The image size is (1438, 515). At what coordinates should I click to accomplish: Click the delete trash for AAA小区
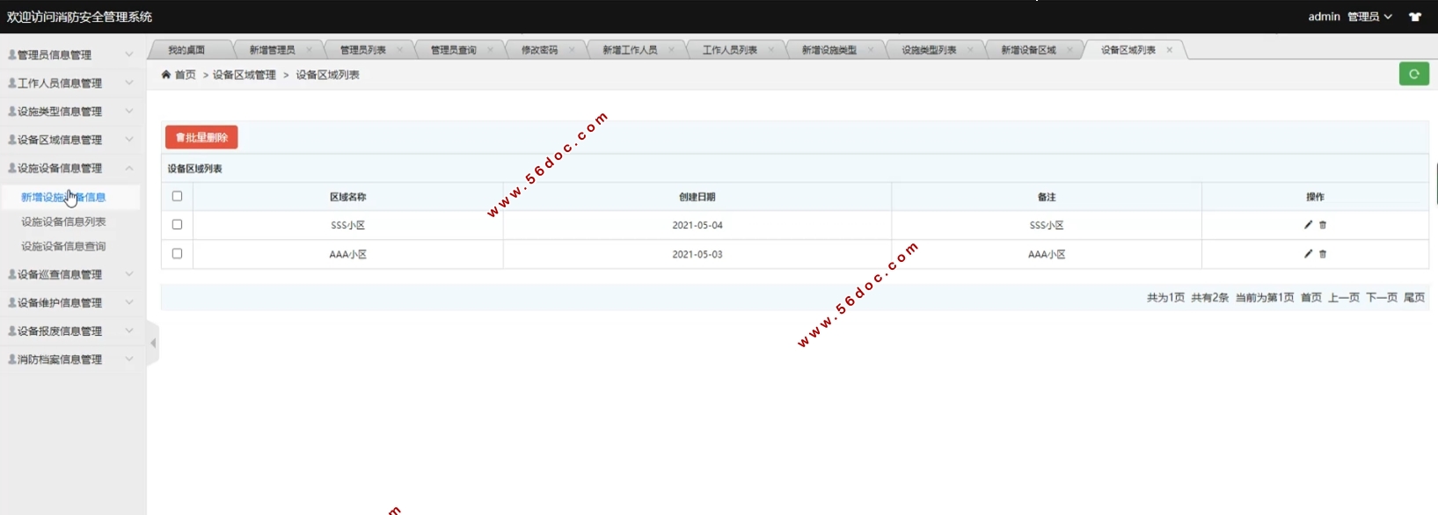1323,254
